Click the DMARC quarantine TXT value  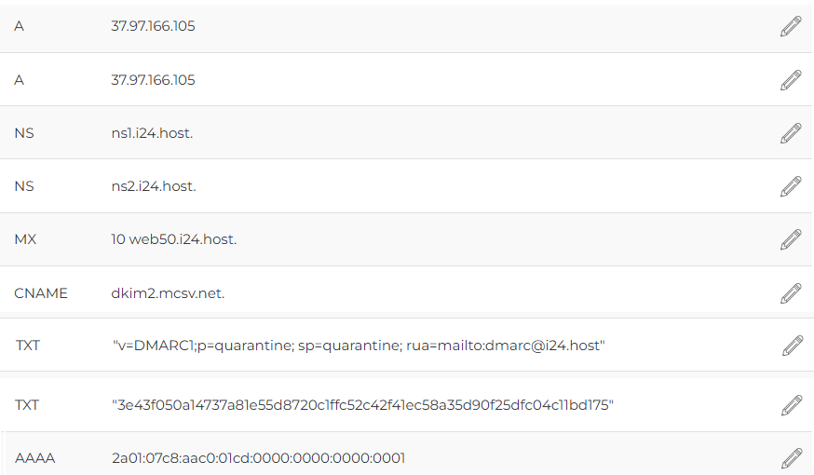pos(359,346)
